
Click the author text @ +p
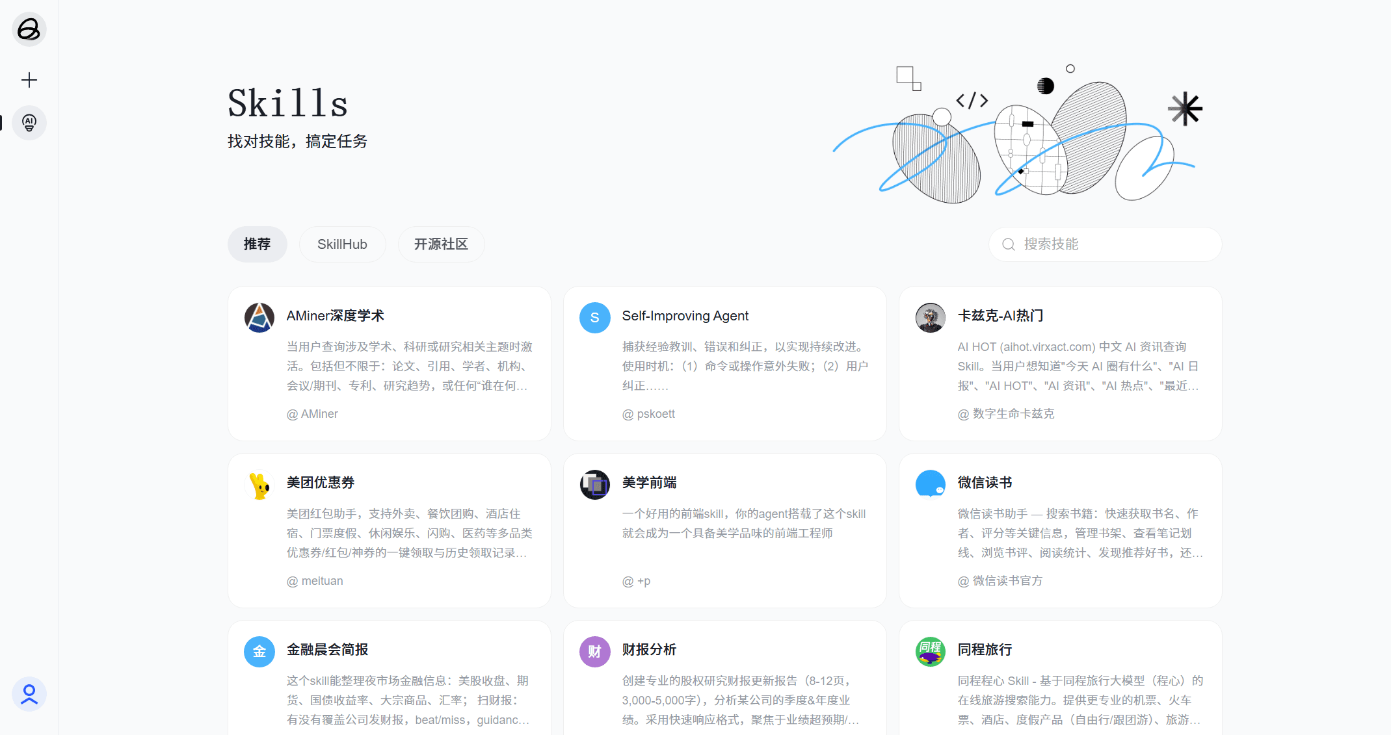(637, 581)
